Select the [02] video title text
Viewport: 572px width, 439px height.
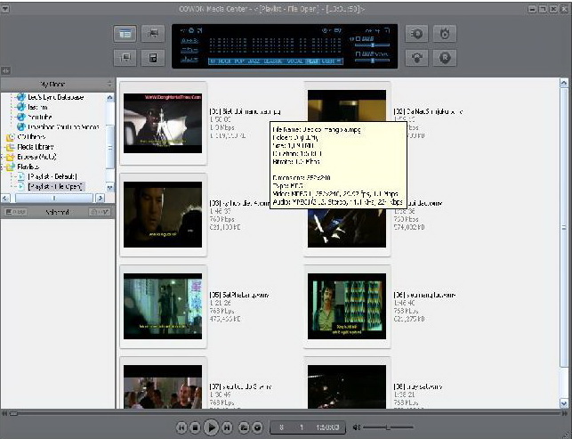pos(428,111)
